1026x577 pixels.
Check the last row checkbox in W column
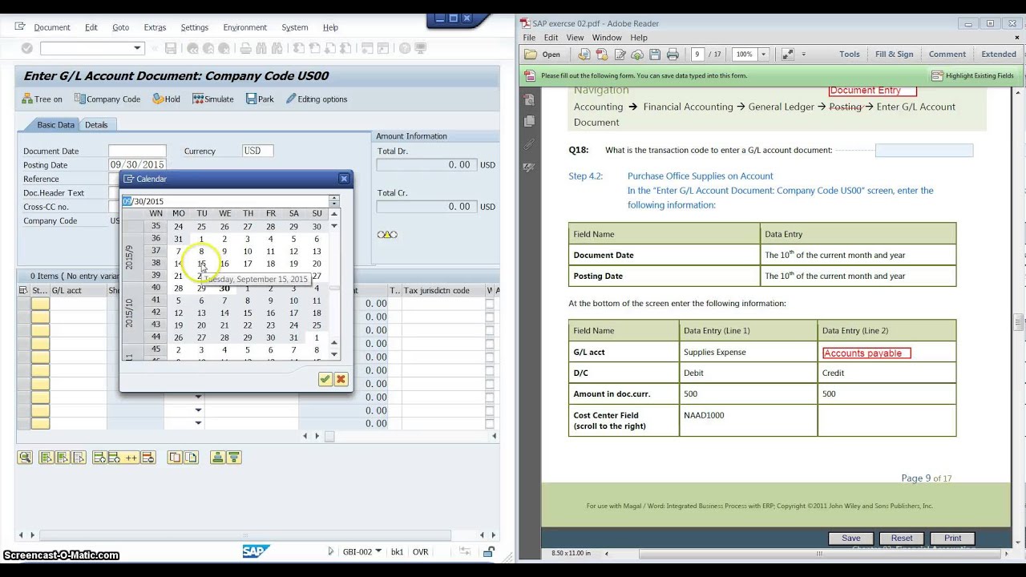click(489, 424)
